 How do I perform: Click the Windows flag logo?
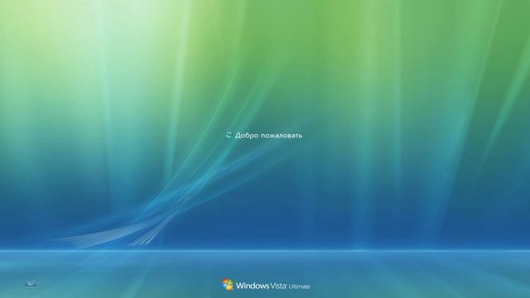[228, 285]
